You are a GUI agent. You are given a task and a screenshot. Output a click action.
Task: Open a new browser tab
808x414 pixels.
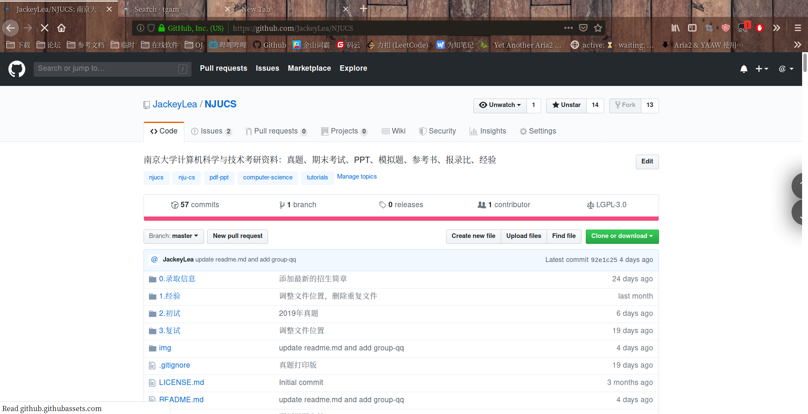tap(364, 8)
